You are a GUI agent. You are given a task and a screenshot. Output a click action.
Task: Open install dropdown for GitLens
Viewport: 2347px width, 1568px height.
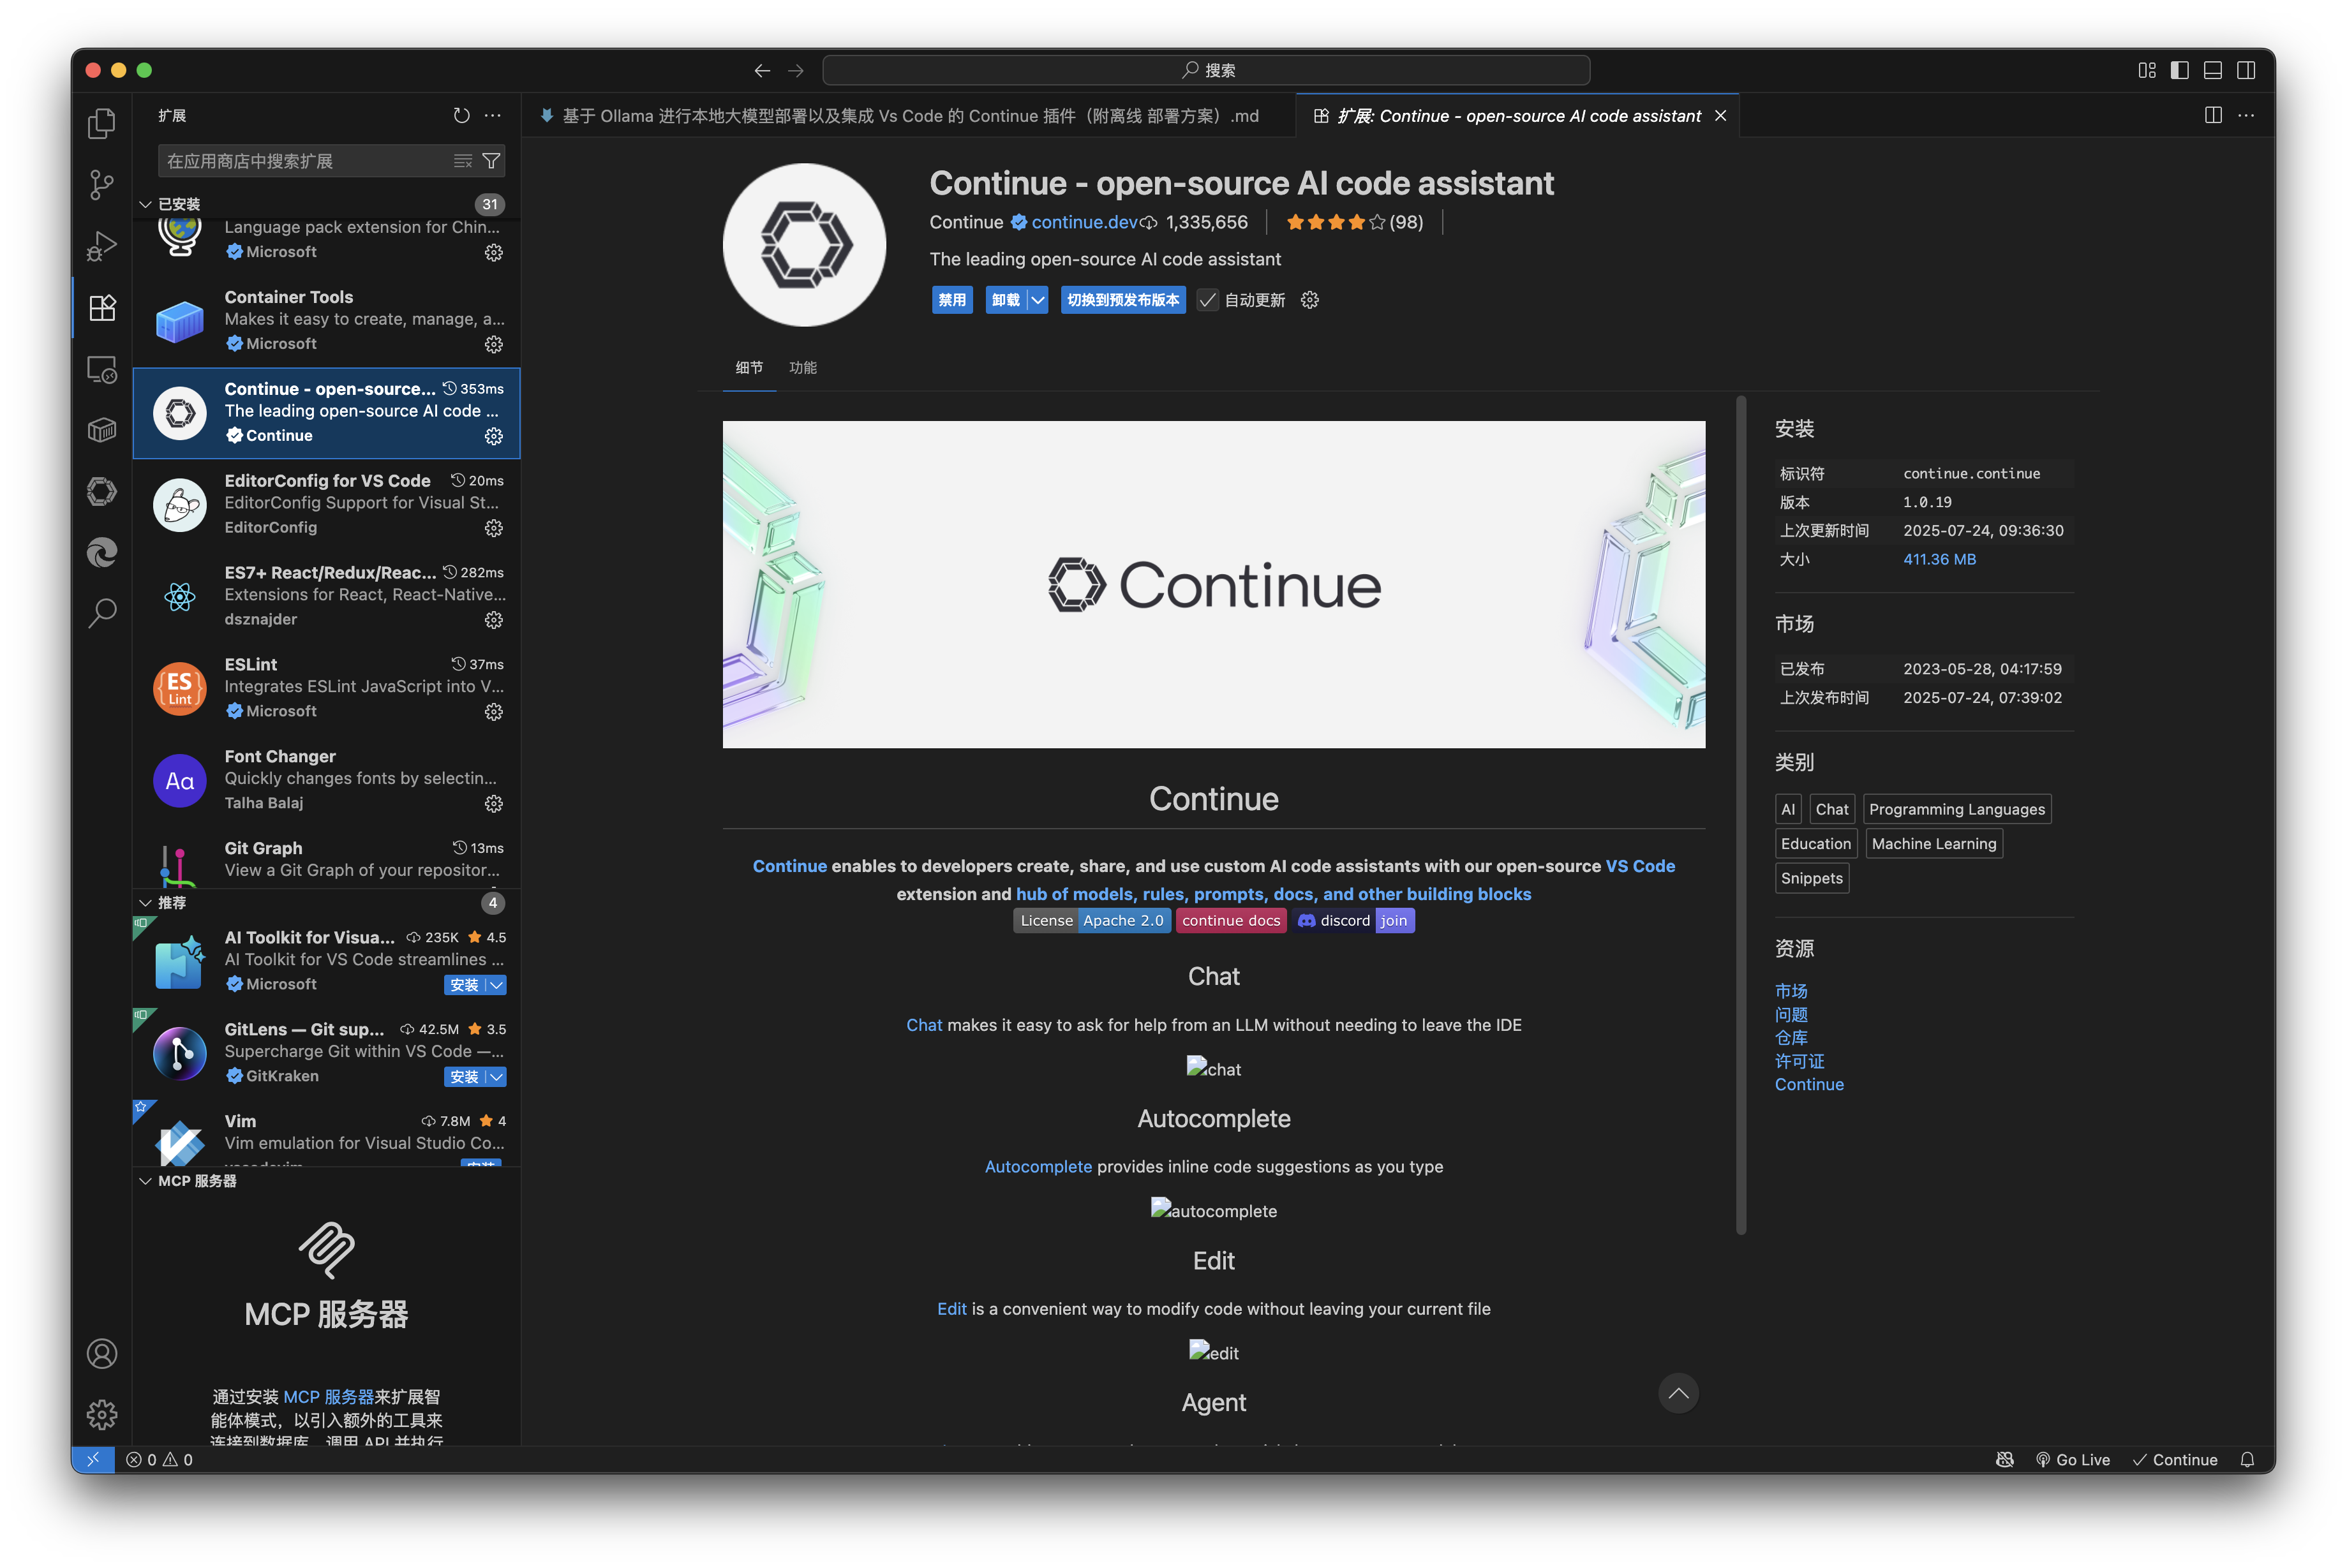click(496, 1077)
